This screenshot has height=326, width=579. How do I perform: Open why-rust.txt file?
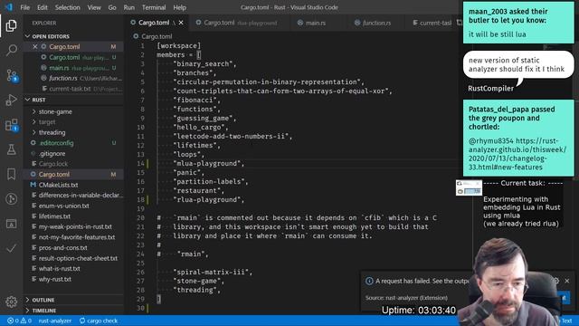pos(55,279)
